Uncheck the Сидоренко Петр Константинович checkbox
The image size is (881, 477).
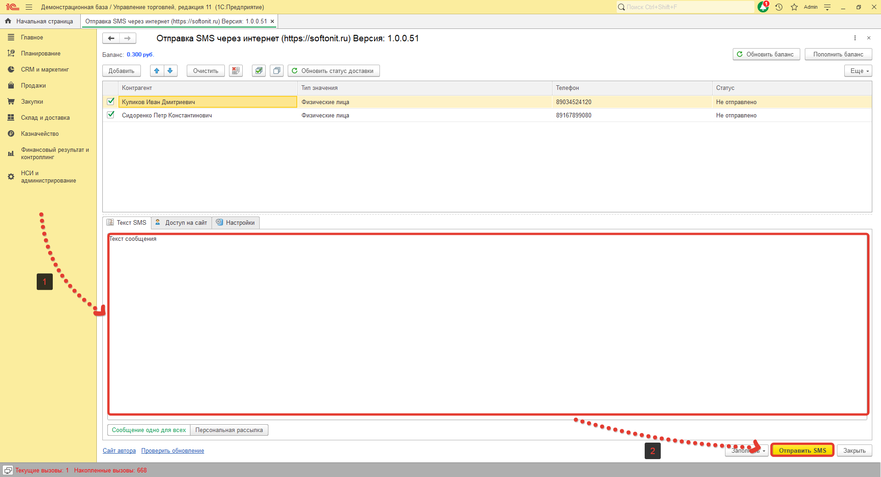tap(111, 115)
